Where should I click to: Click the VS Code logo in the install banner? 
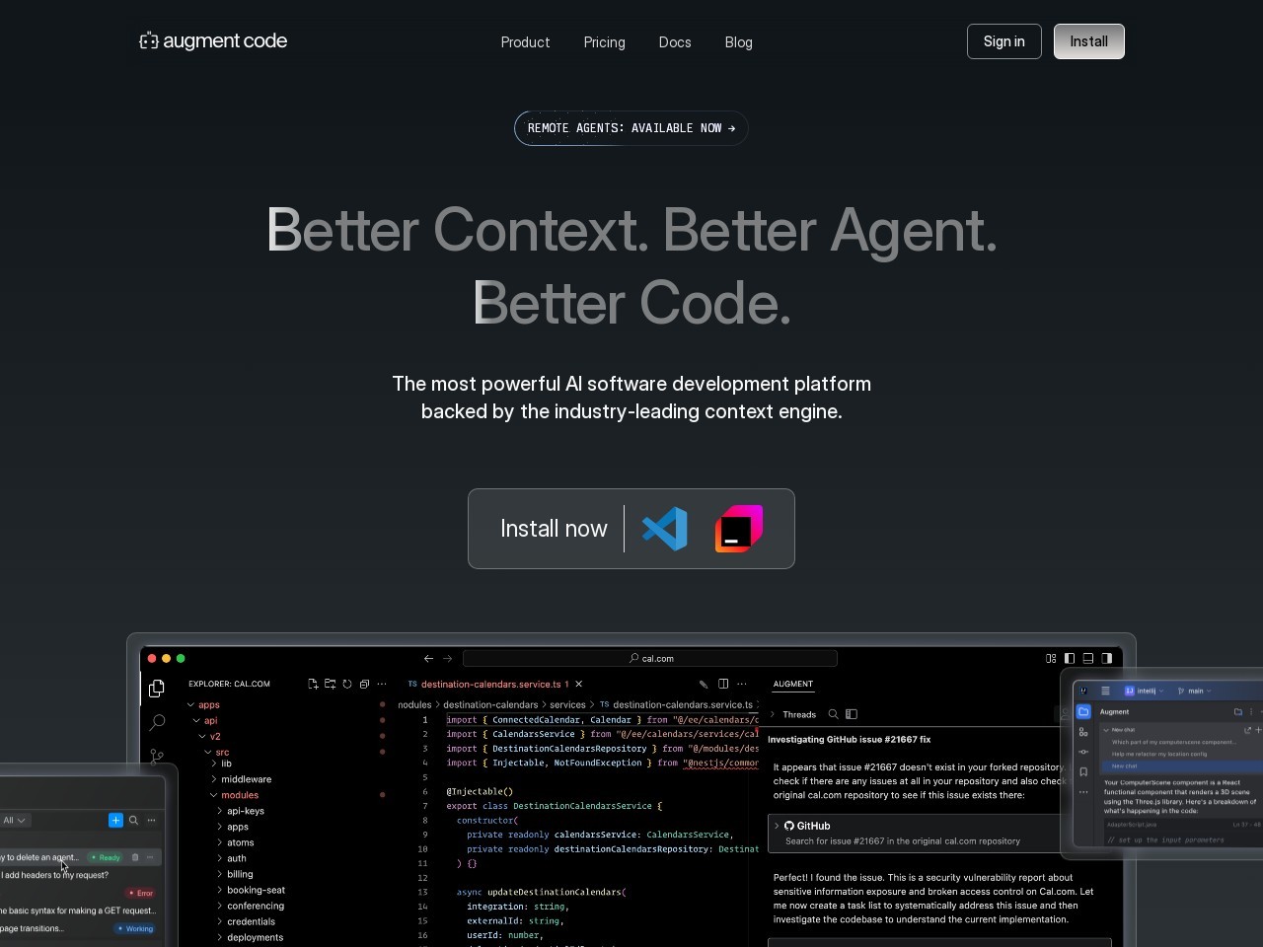pos(665,529)
